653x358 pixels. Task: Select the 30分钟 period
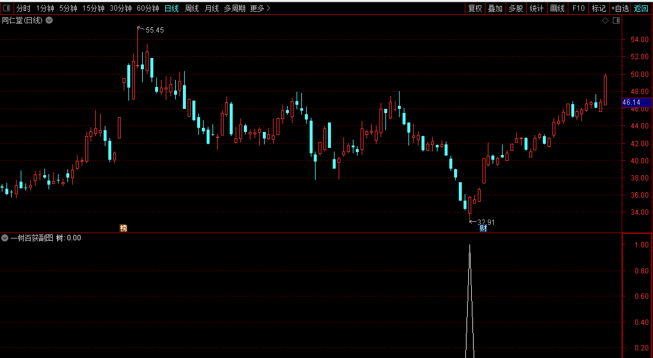tap(121, 8)
